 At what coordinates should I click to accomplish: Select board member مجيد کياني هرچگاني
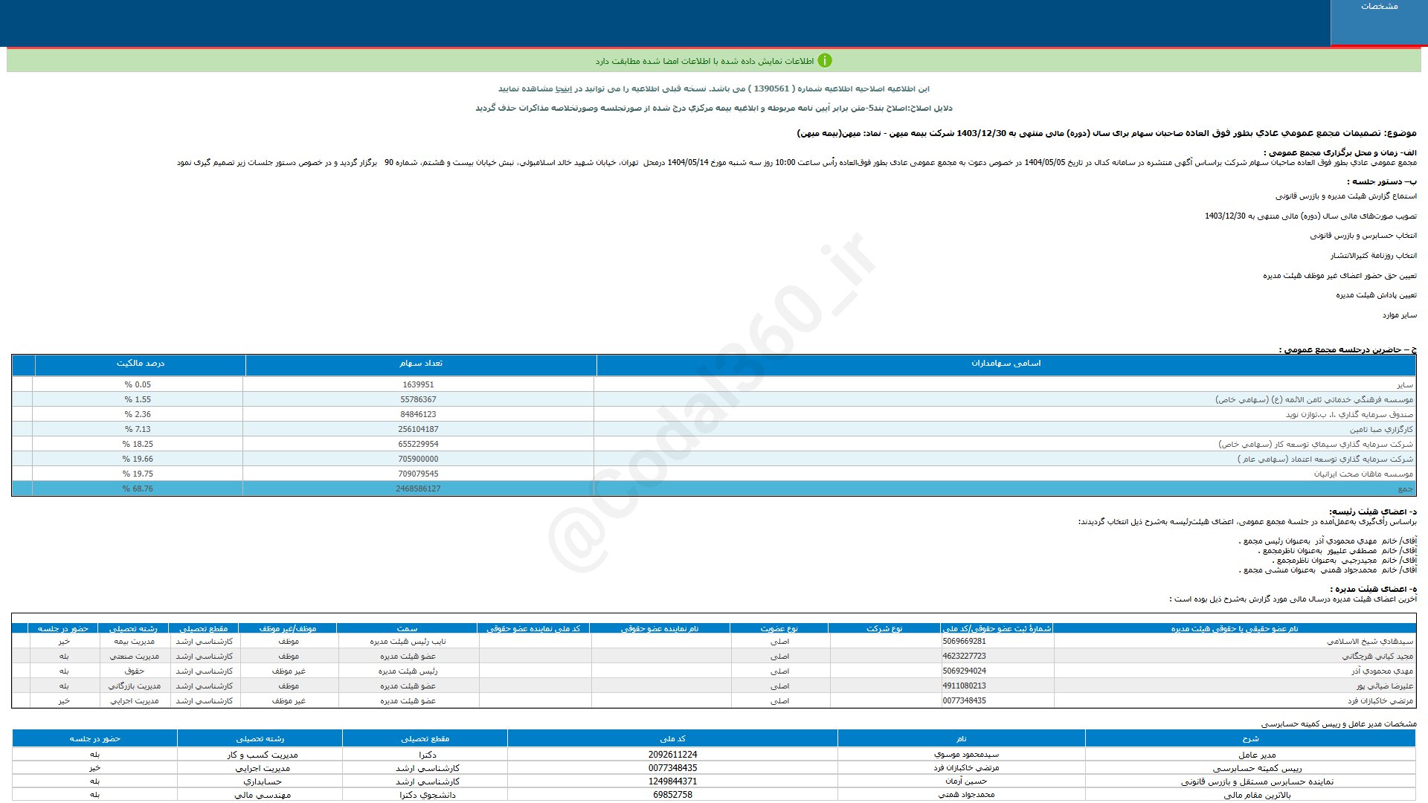(1377, 657)
